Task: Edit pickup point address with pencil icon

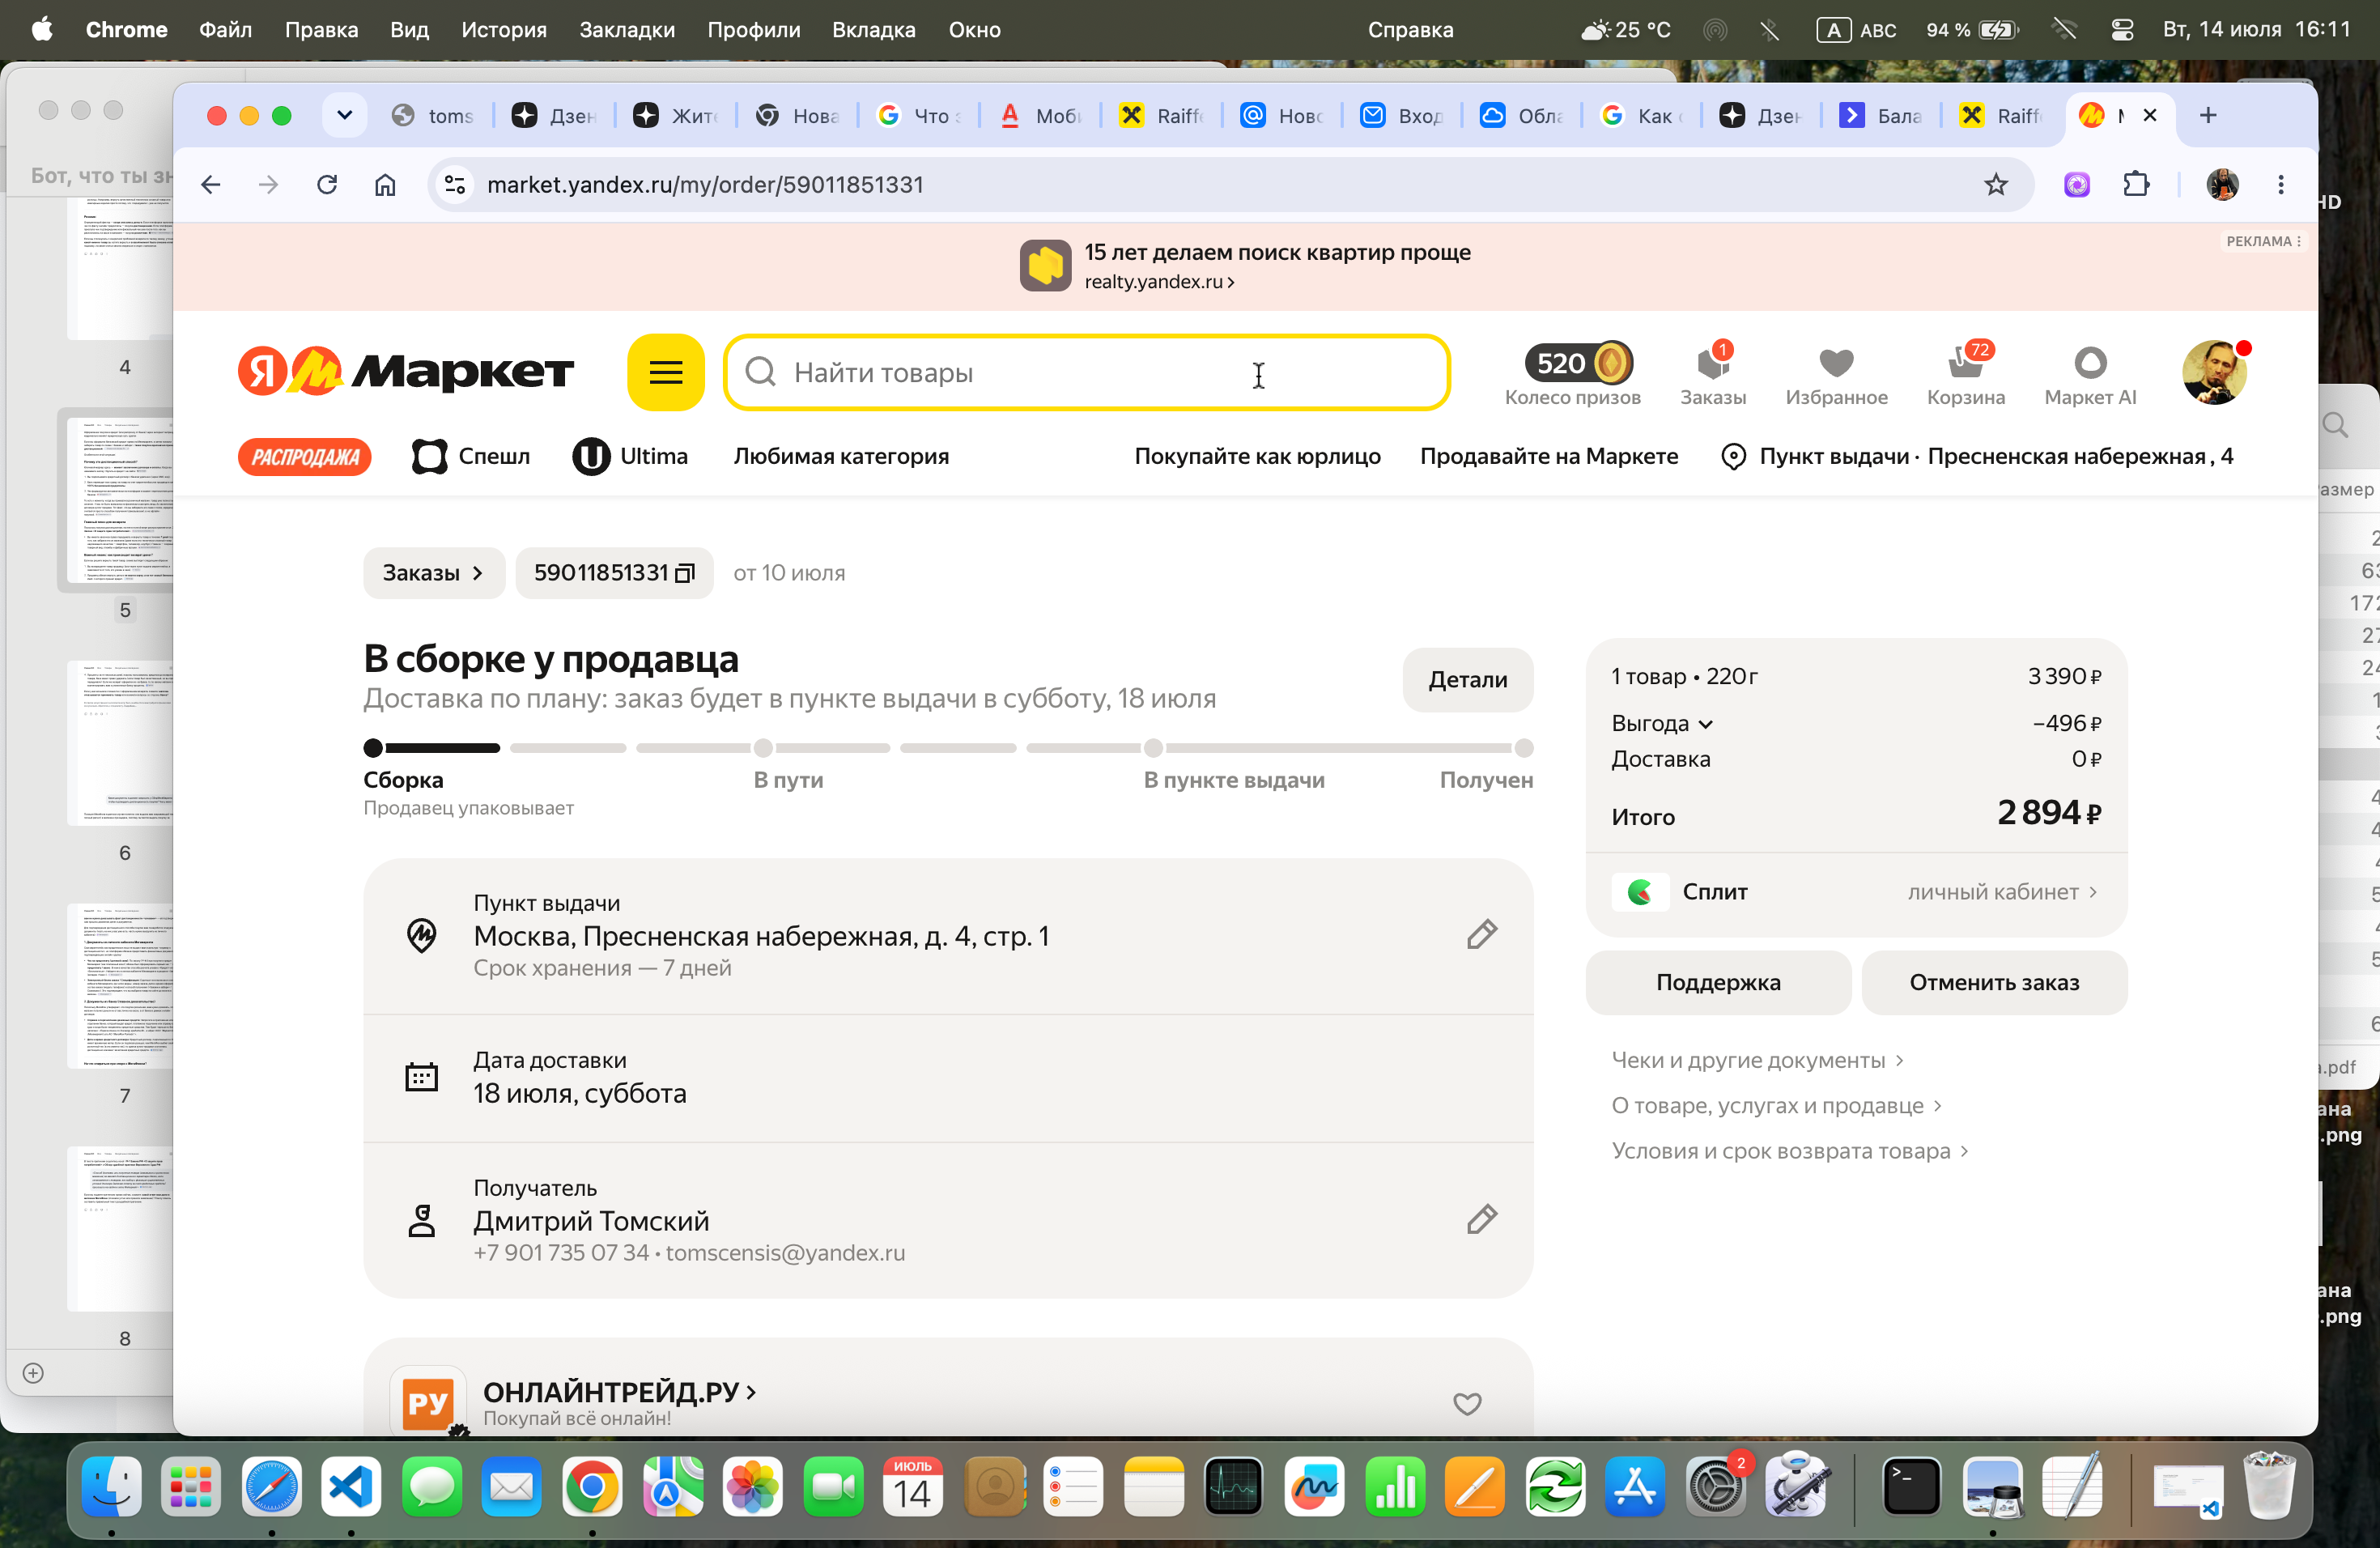Action: pyautogui.click(x=1481, y=935)
